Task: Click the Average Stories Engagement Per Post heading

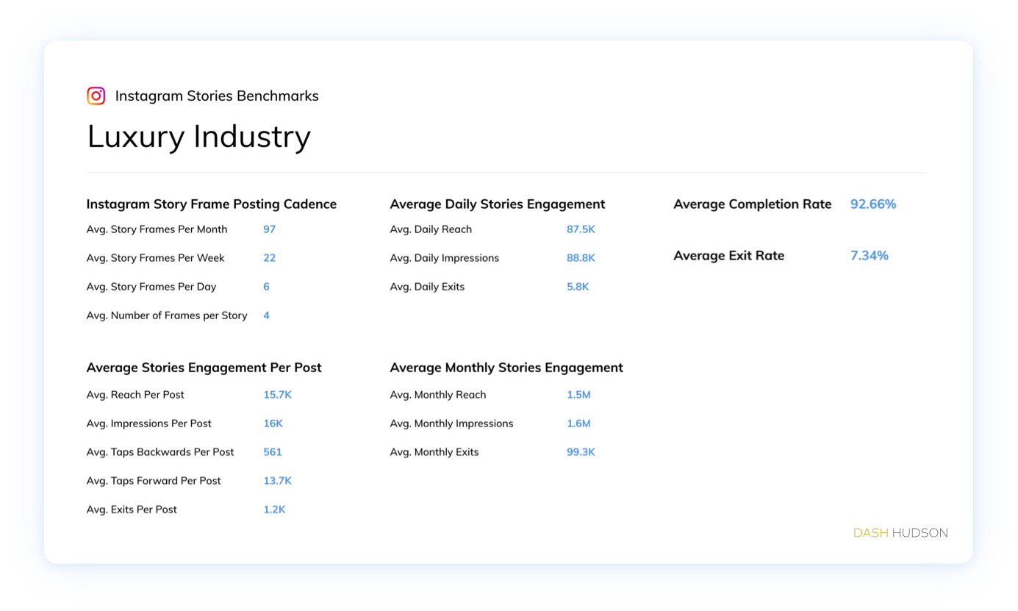Action: (204, 368)
